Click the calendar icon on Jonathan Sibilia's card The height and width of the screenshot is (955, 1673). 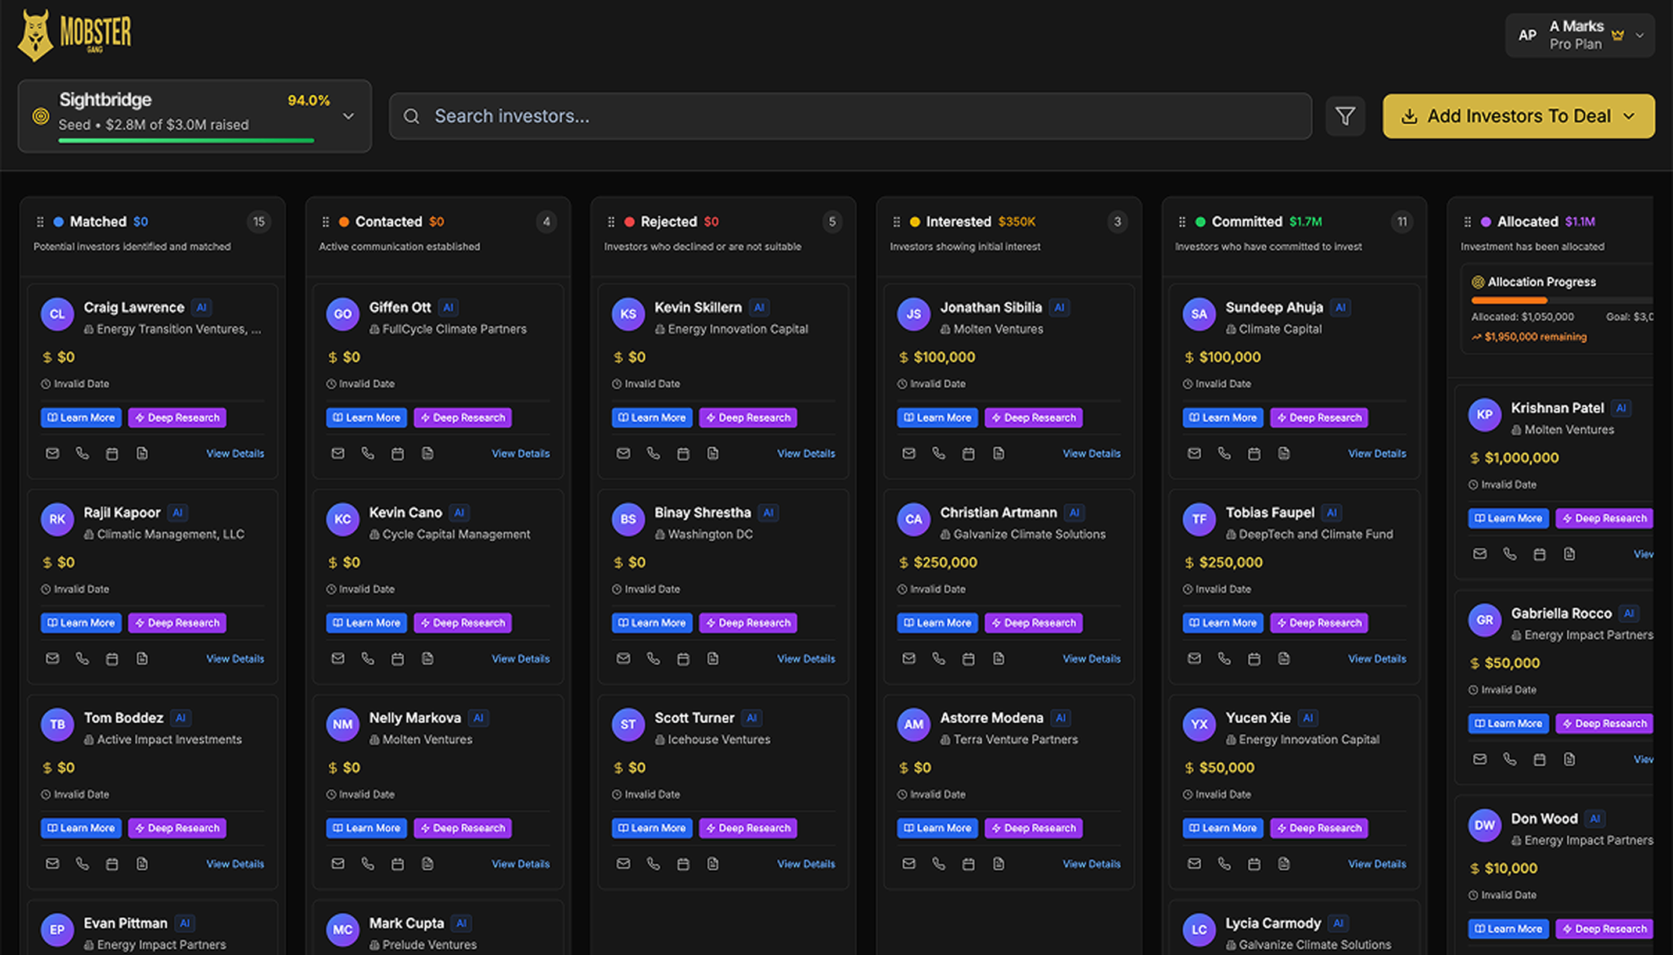[x=968, y=453]
